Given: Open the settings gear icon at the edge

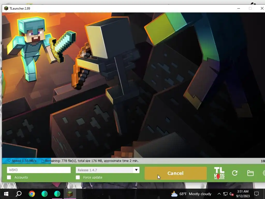Looking at the screenshot, I should coord(264,173).
